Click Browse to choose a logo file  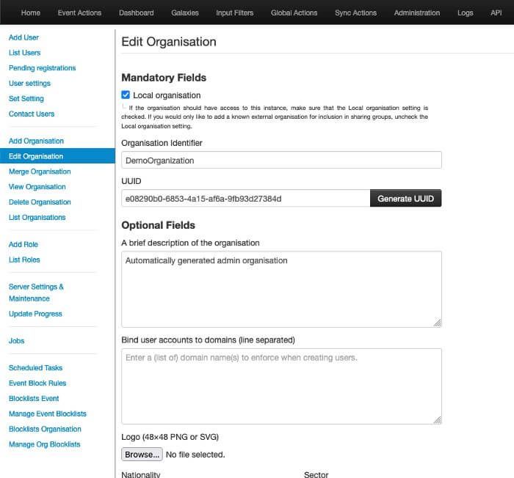pos(142,455)
